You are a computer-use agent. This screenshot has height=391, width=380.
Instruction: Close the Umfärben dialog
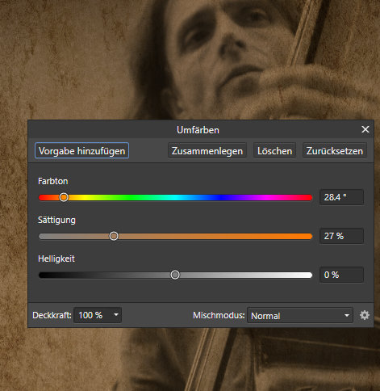point(365,129)
